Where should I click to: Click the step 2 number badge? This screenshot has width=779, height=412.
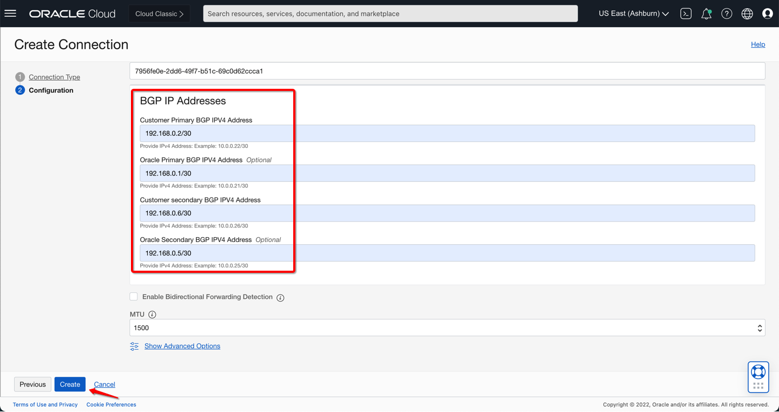20,90
